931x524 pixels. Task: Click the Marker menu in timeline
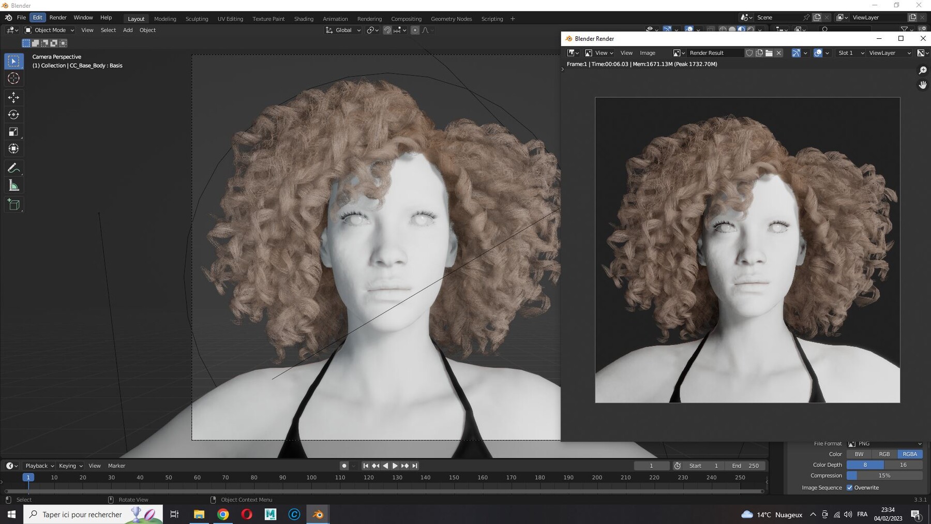[116, 466]
